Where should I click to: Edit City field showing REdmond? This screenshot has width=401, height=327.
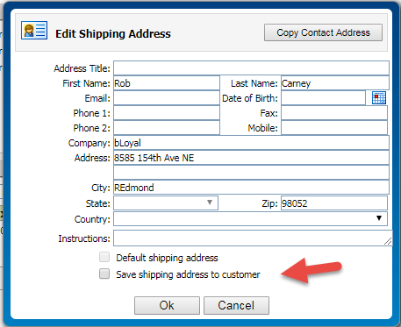click(x=251, y=188)
